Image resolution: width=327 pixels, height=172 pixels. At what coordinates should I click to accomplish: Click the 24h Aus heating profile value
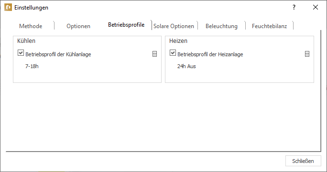pyautogui.click(x=186, y=66)
